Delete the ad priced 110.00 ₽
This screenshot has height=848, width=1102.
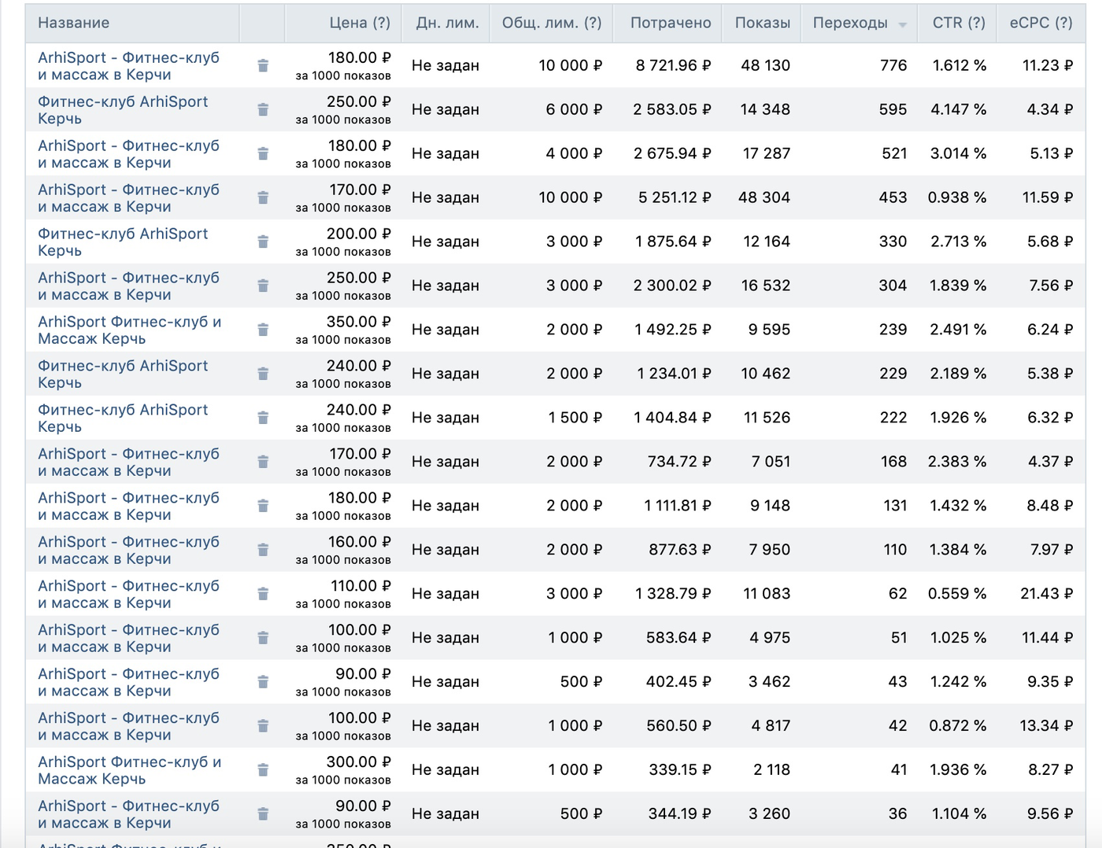(263, 595)
